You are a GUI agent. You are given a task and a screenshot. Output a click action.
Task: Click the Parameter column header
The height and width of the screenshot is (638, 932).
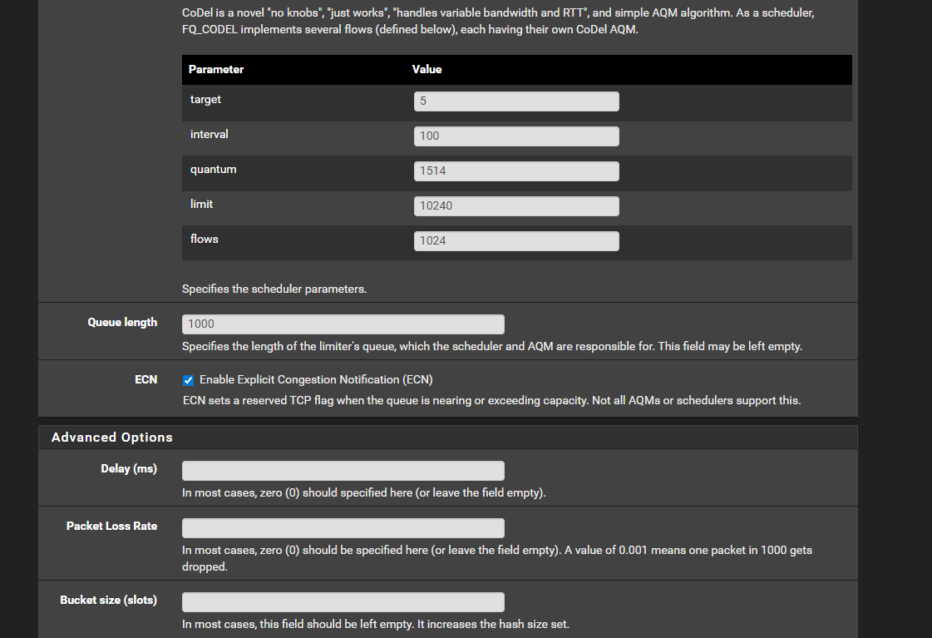[216, 70]
